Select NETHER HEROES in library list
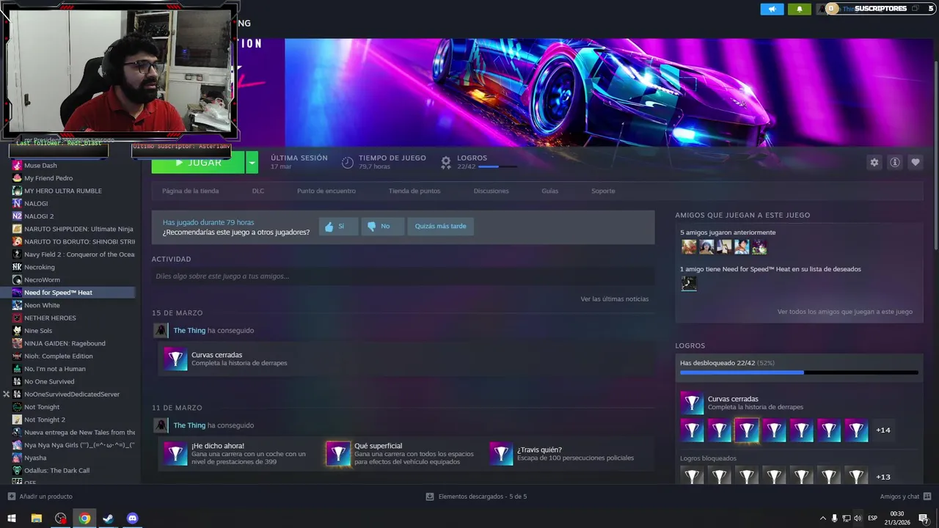Image resolution: width=939 pixels, height=528 pixels. click(x=50, y=318)
